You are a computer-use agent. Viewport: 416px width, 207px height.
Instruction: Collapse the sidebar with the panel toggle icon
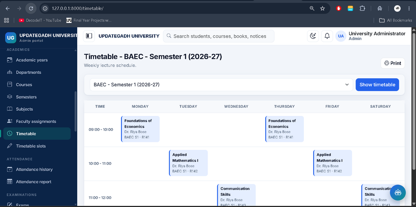point(89,36)
